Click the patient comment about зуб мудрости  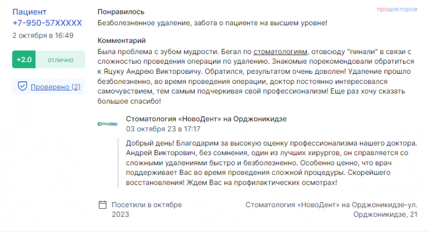click(256, 77)
